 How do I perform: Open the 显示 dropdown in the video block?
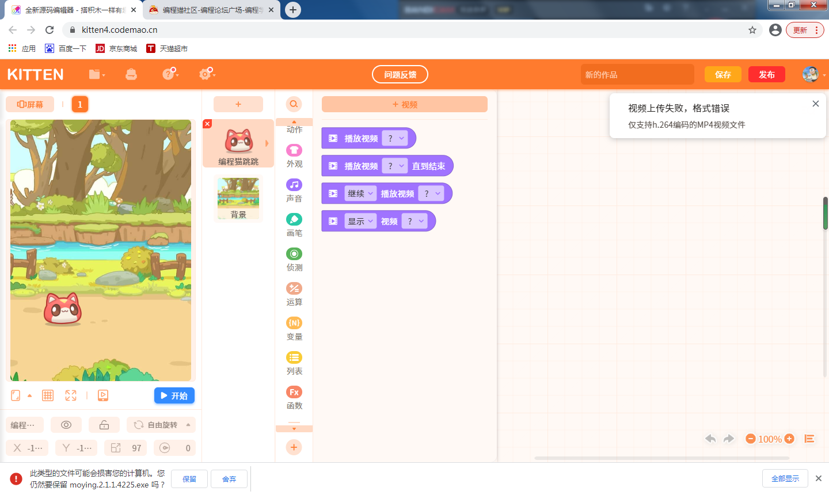(360, 221)
